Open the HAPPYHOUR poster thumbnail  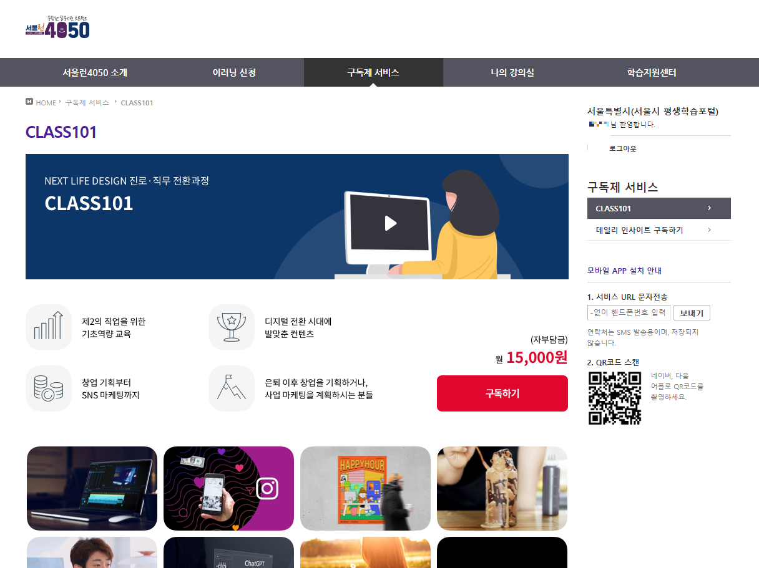click(365, 488)
